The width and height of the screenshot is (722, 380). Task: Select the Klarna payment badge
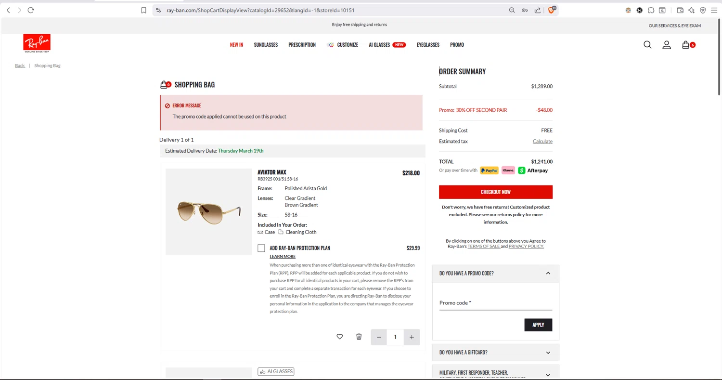508,170
